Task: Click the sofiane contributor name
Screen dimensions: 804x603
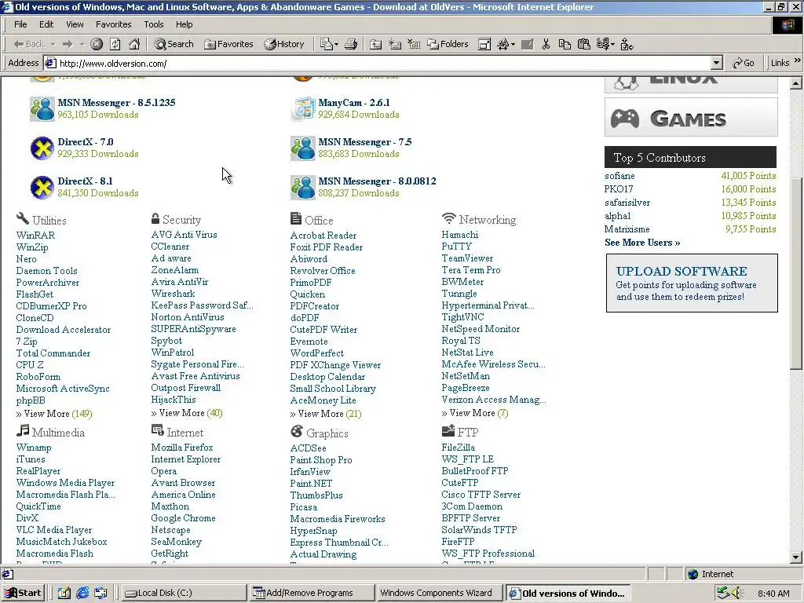Action: [x=619, y=176]
